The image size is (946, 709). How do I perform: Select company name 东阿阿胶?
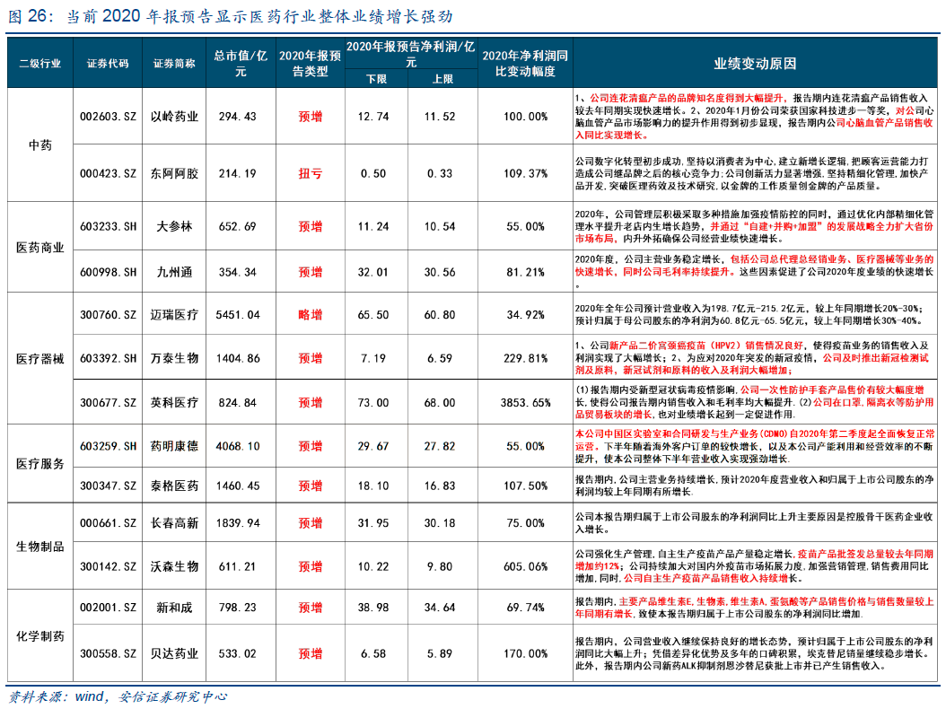[174, 174]
